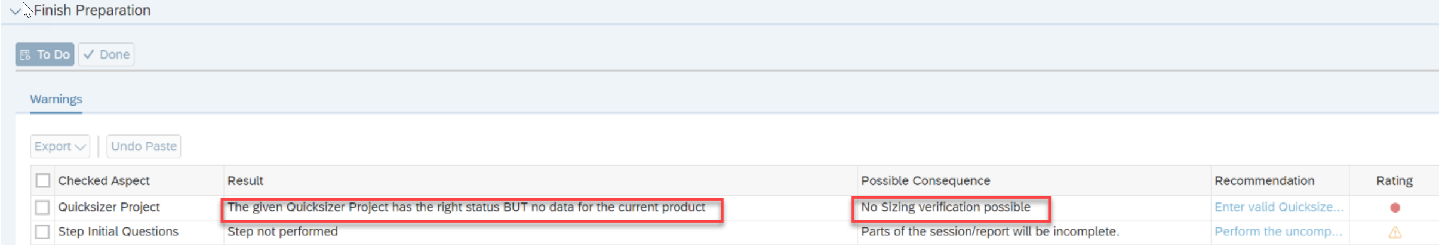Click the Result column header

(245, 180)
